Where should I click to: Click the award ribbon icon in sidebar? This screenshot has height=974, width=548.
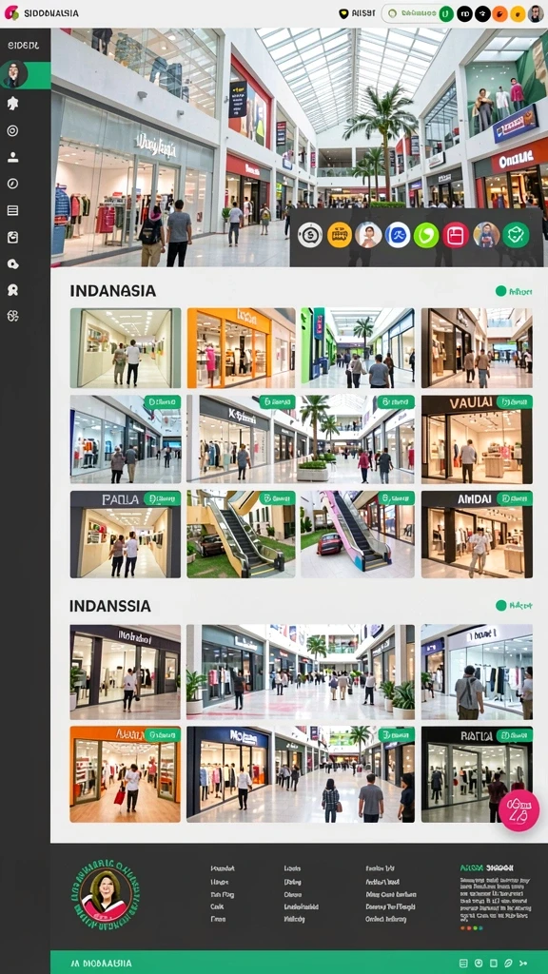click(x=12, y=290)
